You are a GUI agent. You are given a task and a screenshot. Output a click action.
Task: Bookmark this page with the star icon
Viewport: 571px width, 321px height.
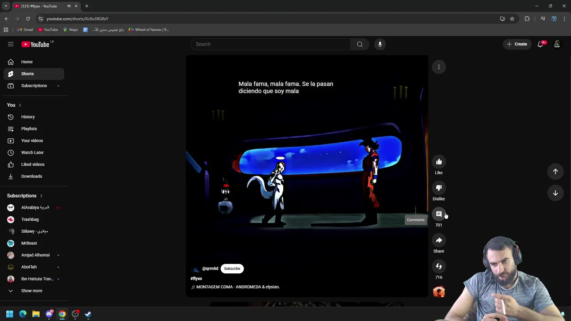(512, 19)
